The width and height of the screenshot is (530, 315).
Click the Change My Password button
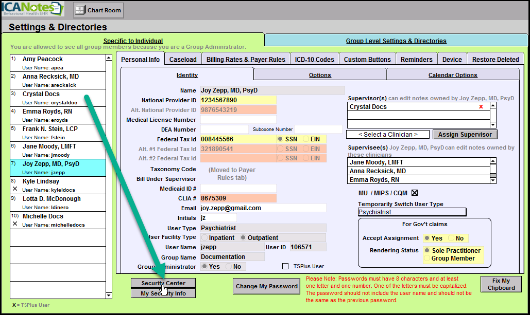[x=266, y=286]
